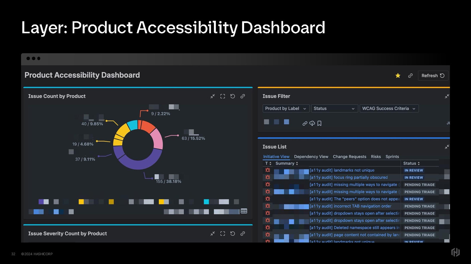
Task: Copy link for Issue Count by Product
Action: [x=243, y=96]
